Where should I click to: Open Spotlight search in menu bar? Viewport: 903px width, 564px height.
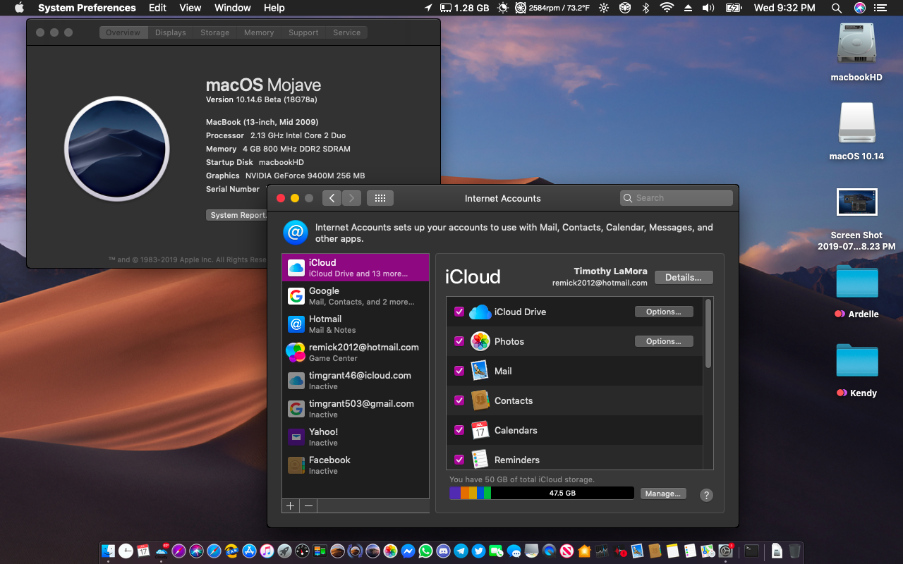[x=837, y=8]
